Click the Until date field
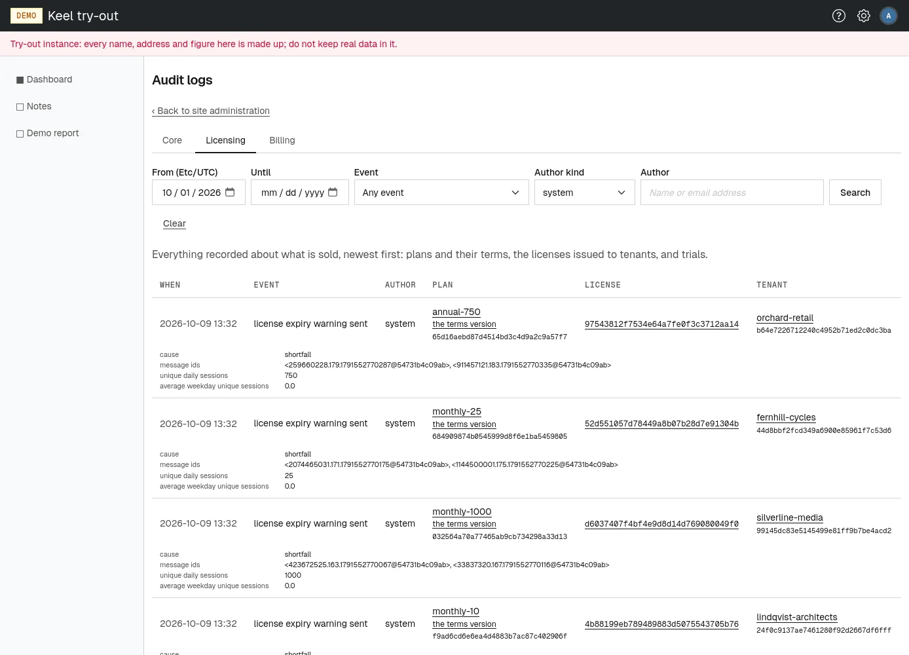The height and width of the screenshot is (655, 909). pyautogui.click(x=299, y=193)
